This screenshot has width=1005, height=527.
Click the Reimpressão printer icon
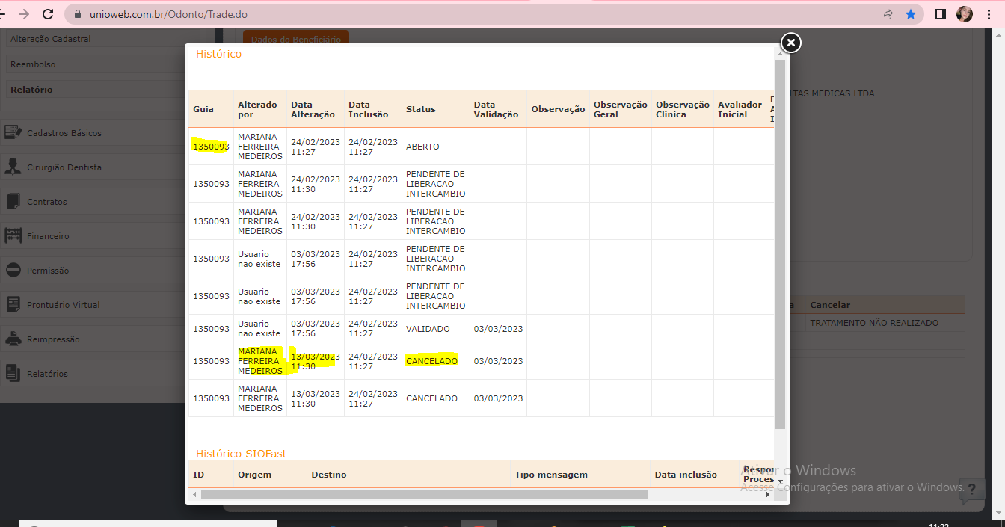pos(13,339)
